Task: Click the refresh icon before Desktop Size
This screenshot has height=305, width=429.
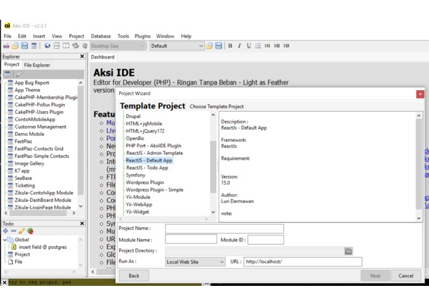Action: [x=85, y=46]
